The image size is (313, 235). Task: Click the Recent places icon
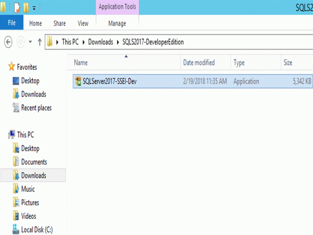point(16,108)
